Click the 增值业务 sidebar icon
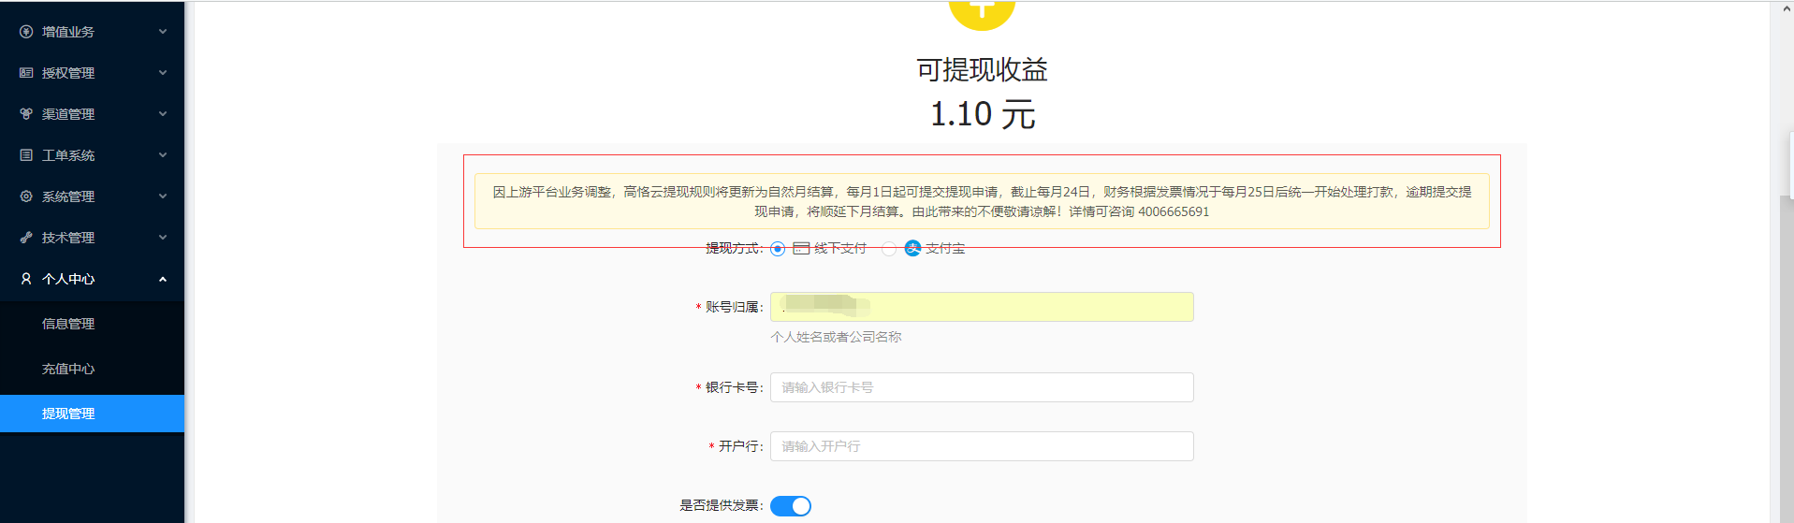This screenshot has width=1794, height=523. coord(26,32)
